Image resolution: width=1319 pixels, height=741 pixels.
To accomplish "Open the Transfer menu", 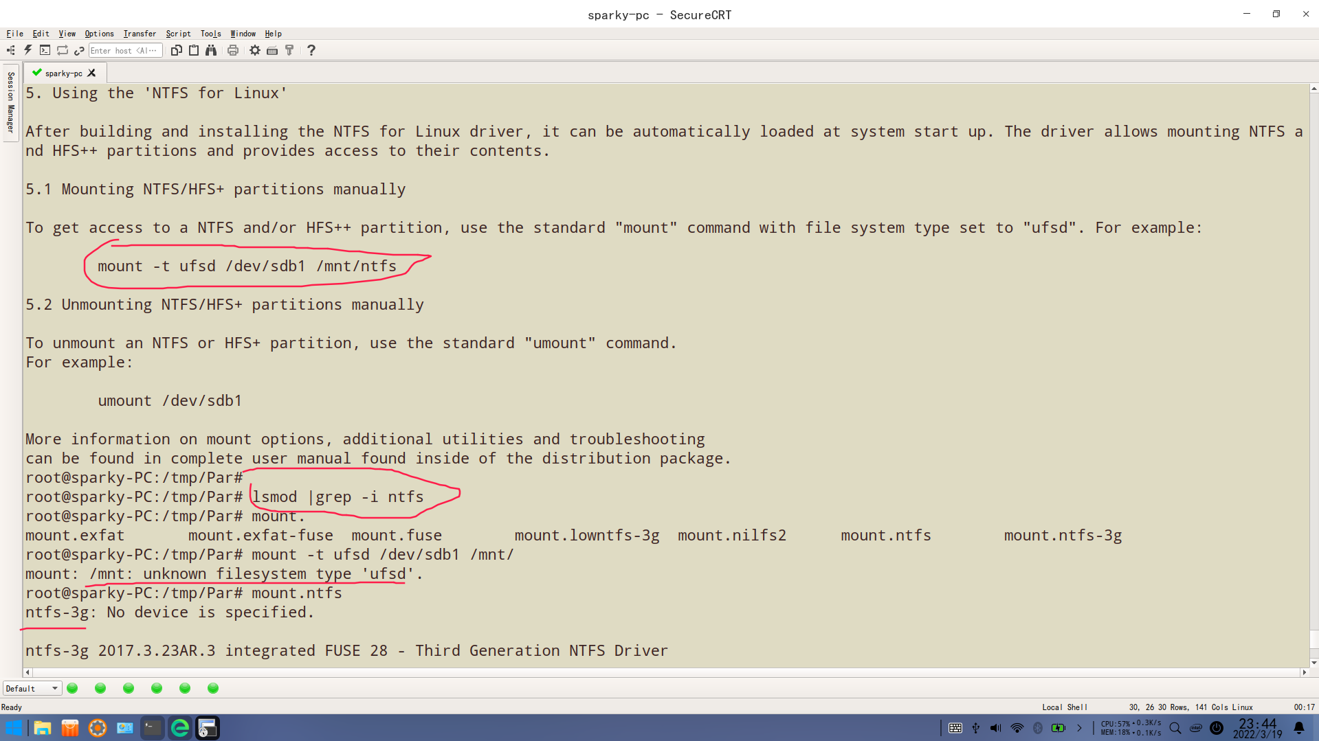I will pyautogui.click(x=140, y=34).
